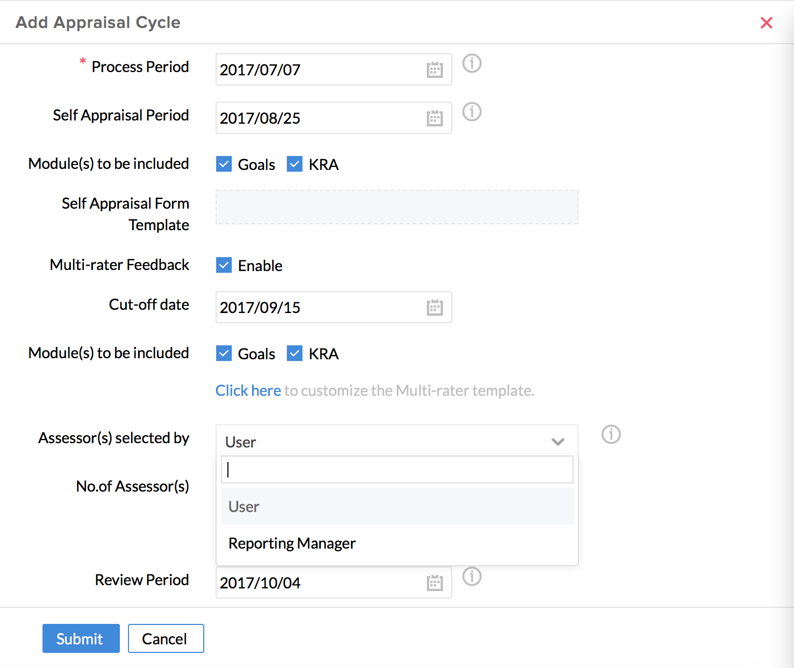The height and width of the screenshot is (668, 794).
Task: Collapse the Assessor(s) selected by dropdown
Action: [557, 442]
